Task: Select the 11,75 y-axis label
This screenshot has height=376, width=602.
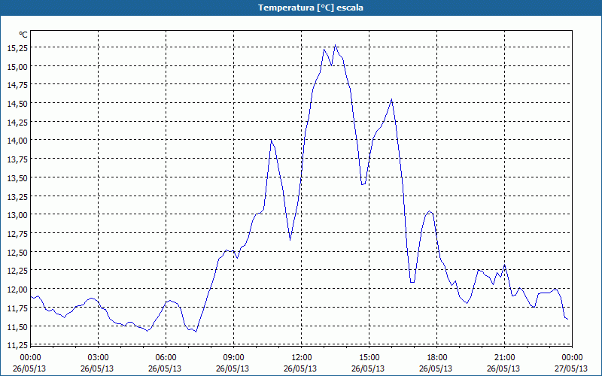Action: pyautogui.click(x=17, y=308)
